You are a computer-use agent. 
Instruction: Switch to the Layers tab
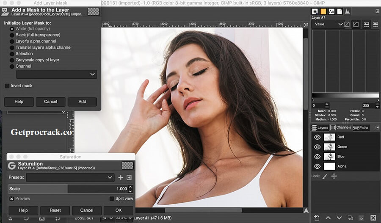tap(320, 127)
